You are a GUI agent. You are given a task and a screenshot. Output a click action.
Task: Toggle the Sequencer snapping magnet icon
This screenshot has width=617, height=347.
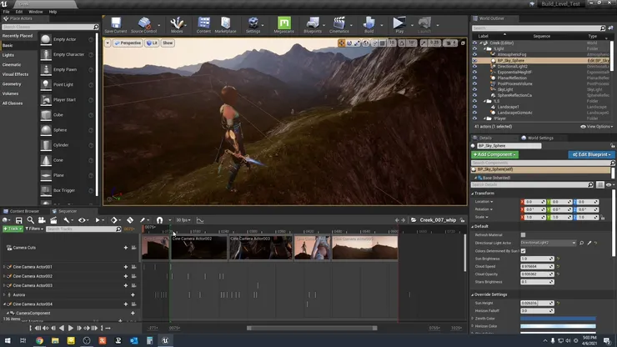(159, 220)
